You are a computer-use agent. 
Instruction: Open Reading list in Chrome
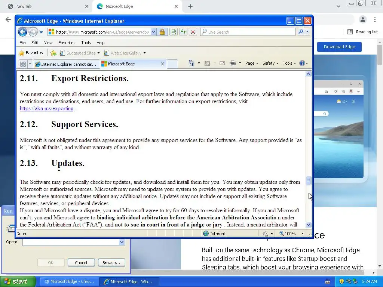(363, 32)
